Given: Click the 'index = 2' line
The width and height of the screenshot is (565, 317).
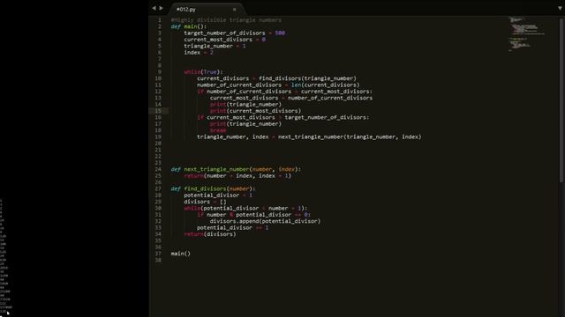Looking at the screenshot, I should click(x=199, y=53).
